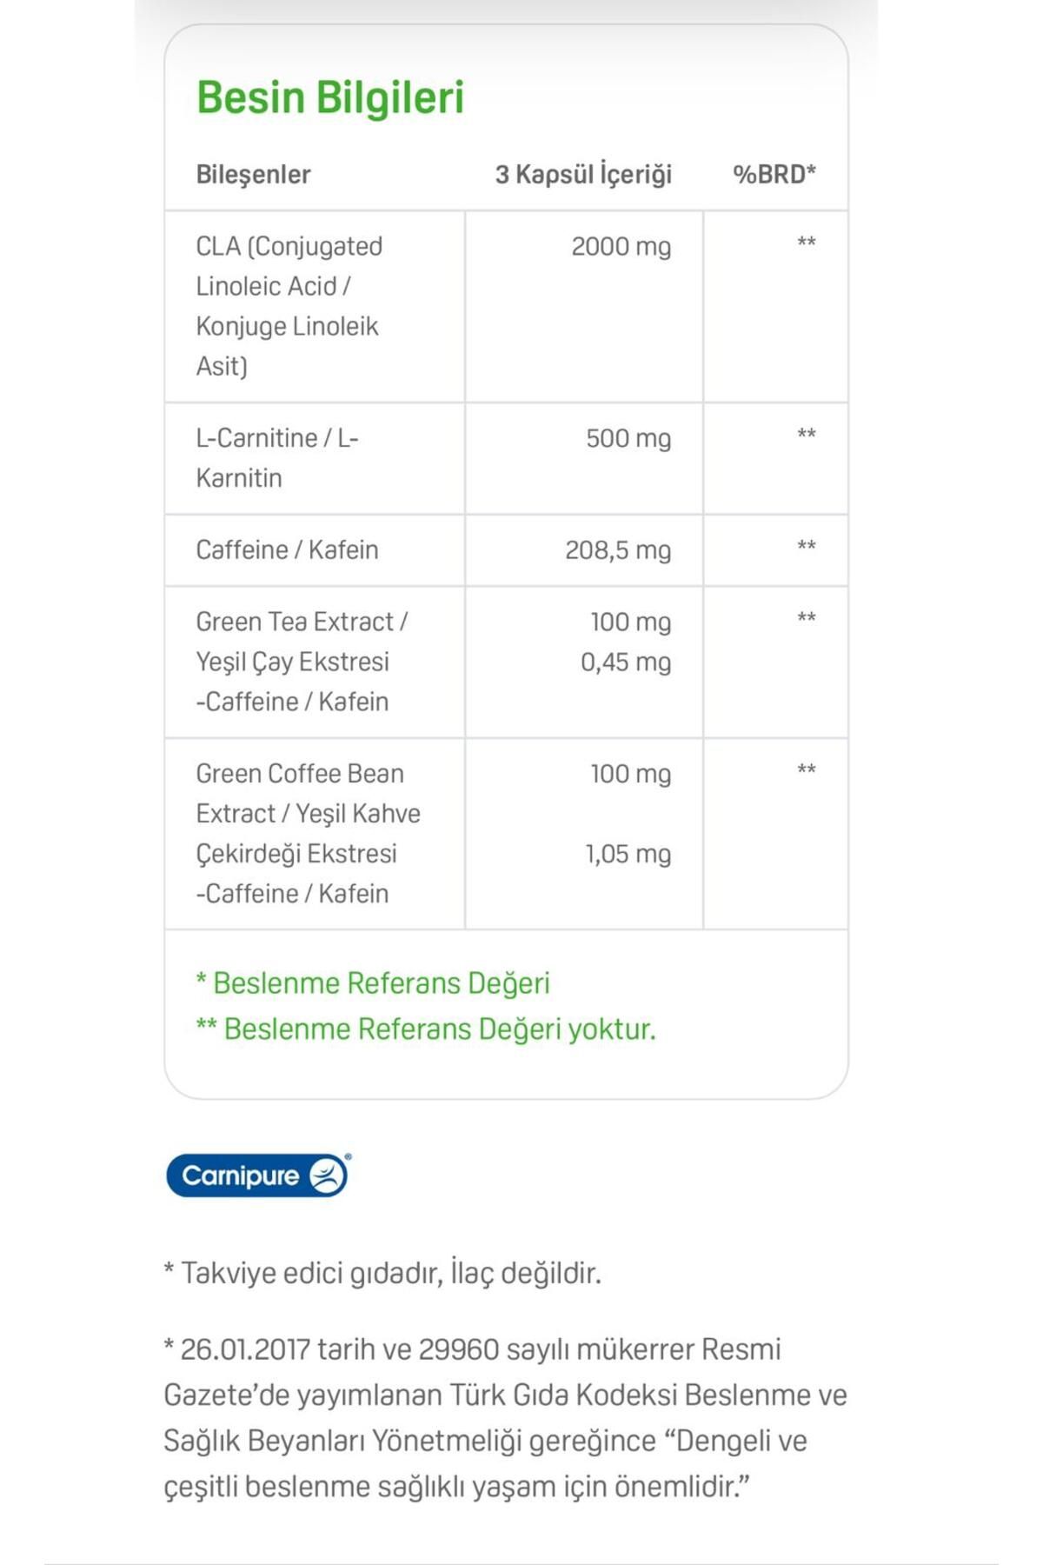Image resolution: width=1043 pixels, height=1565 pixels.
Task: Click the Carnipure logo badge
Action: (x=258, y=1175)
